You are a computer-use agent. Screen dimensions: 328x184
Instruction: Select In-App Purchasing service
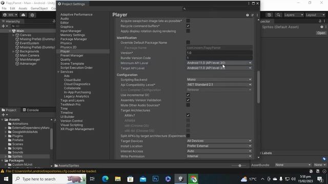tap(77, 92)
